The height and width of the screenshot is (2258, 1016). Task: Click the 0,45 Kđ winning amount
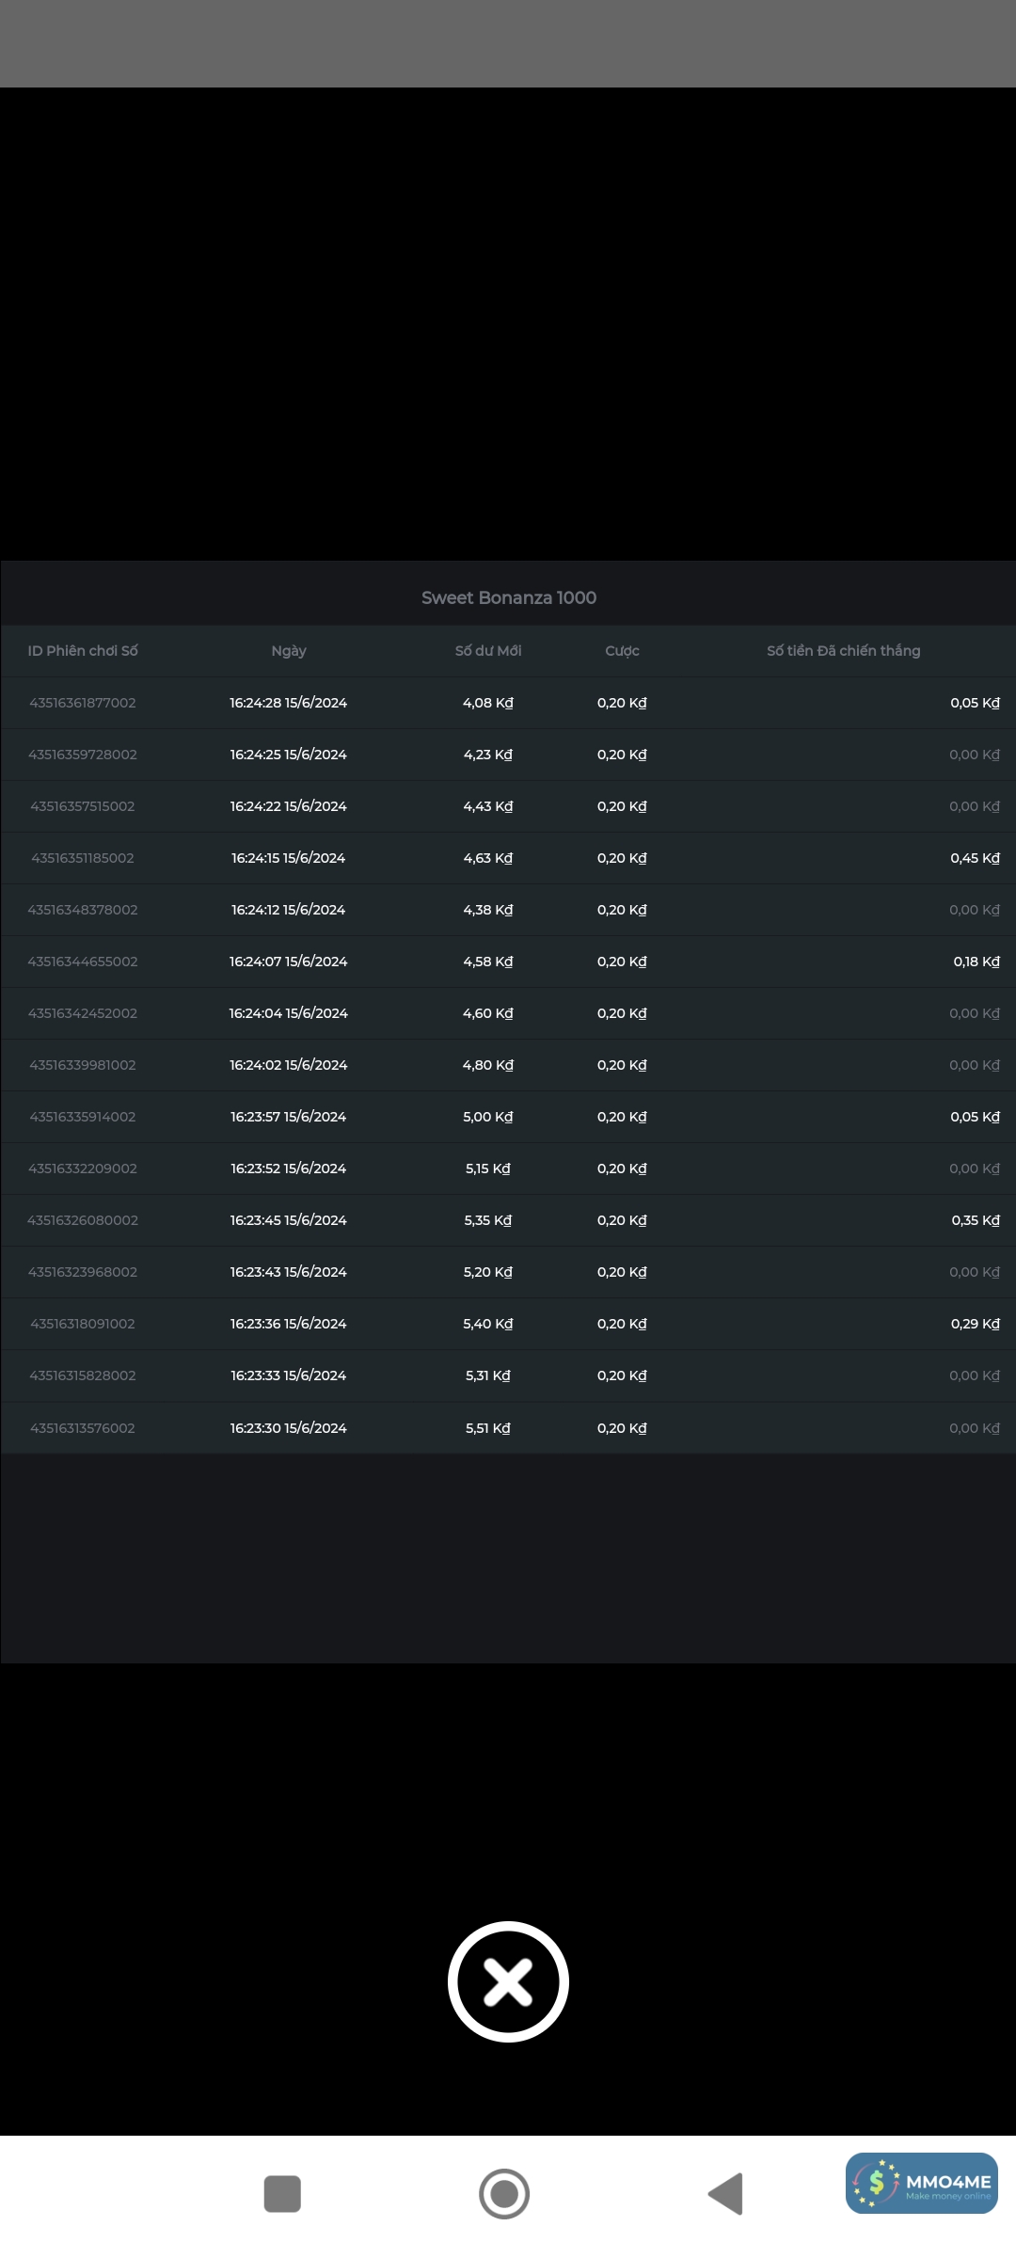(x=975, y=858)
